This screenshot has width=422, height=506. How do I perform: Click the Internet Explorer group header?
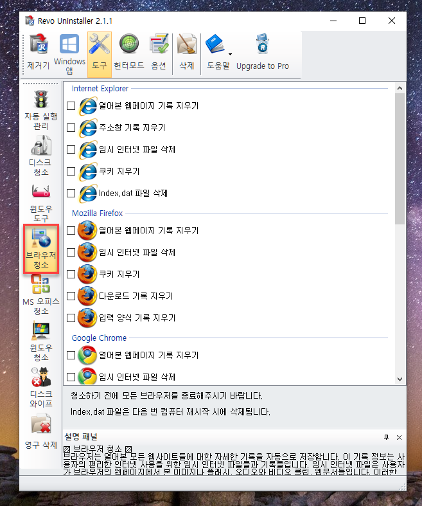tap(100, 89)
